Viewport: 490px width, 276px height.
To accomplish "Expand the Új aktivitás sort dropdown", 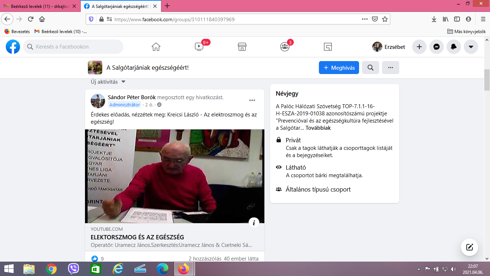I will tap(108, 82).
